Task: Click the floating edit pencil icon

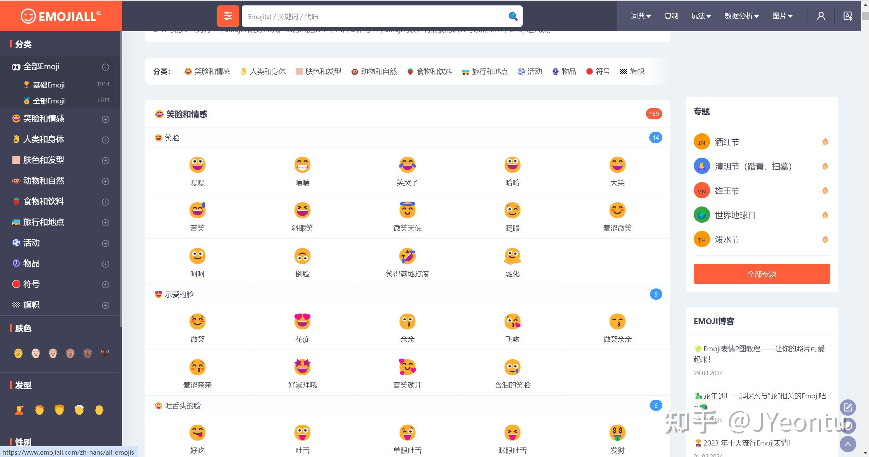Action: pyautogui.click(x=847, y=408)
